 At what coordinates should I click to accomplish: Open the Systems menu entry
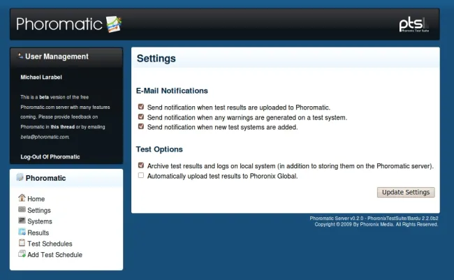[x=39, y=221]
